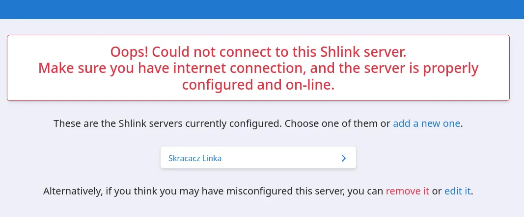524x217 pixels.
Task: Click the blue header bar at top
Action: pyautogui.click(x=262, y=9)
